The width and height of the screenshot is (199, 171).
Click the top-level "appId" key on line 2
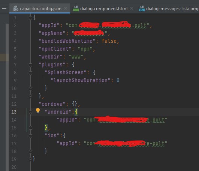pos(49,25)
